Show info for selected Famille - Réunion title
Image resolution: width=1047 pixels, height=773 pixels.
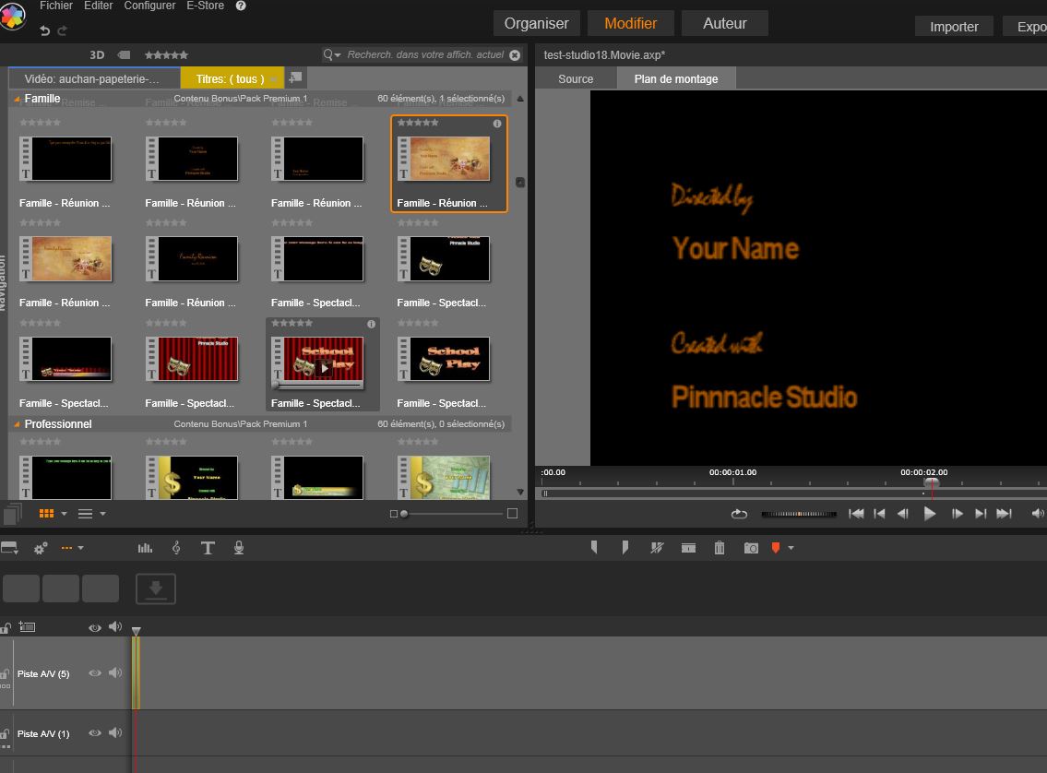tap(497, 124)
